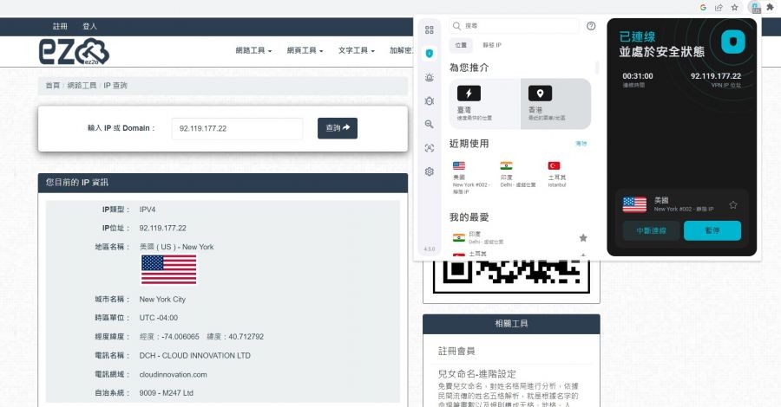Select Hong Kong nearest location pin icon
781x407 pixels.
[540, 93]
